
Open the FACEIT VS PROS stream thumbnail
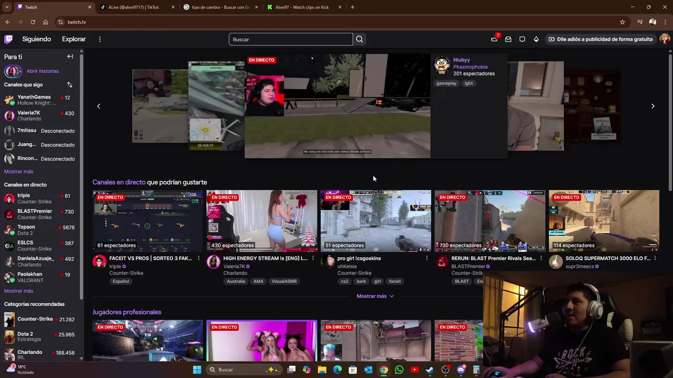148,221
